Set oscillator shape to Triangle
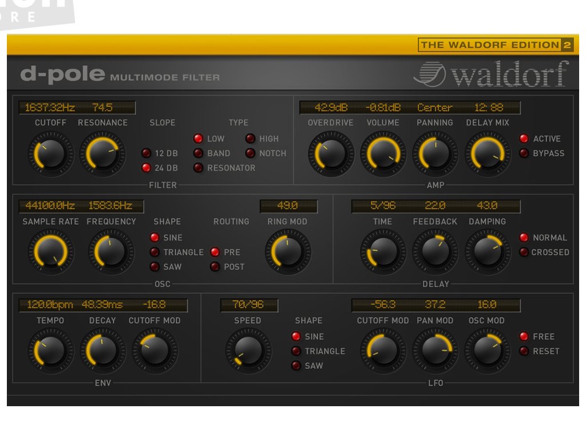 coord(155,252)
